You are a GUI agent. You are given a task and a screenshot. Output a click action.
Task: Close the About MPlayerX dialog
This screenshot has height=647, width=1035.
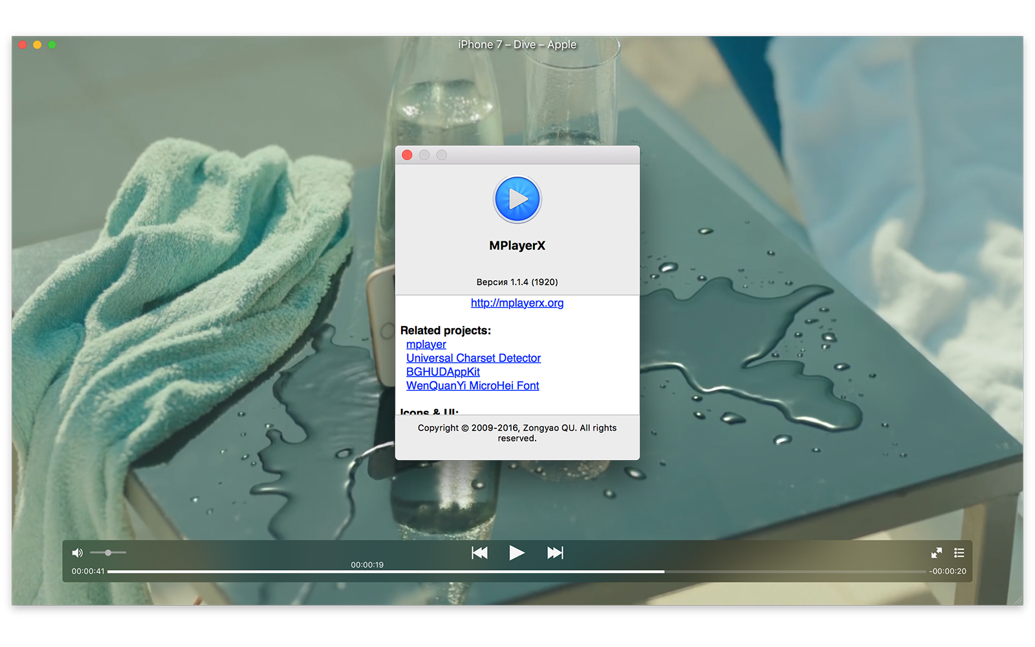(x=407, y=155)
